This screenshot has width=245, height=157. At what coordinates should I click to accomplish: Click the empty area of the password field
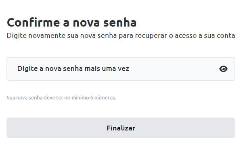pyautogui.click(x=174, y=69)
